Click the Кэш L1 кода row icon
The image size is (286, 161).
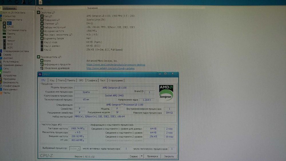point(42,42)
